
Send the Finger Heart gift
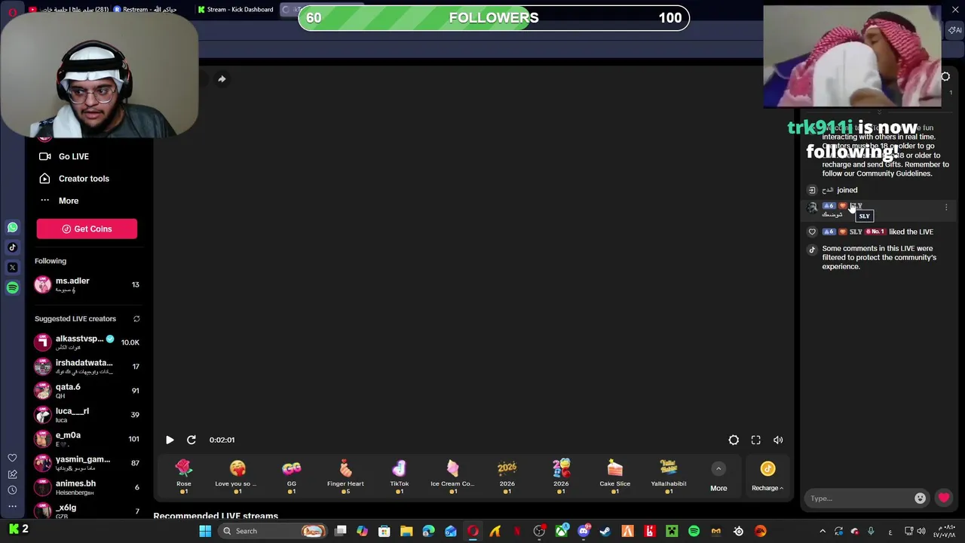(x=345, y=477)
